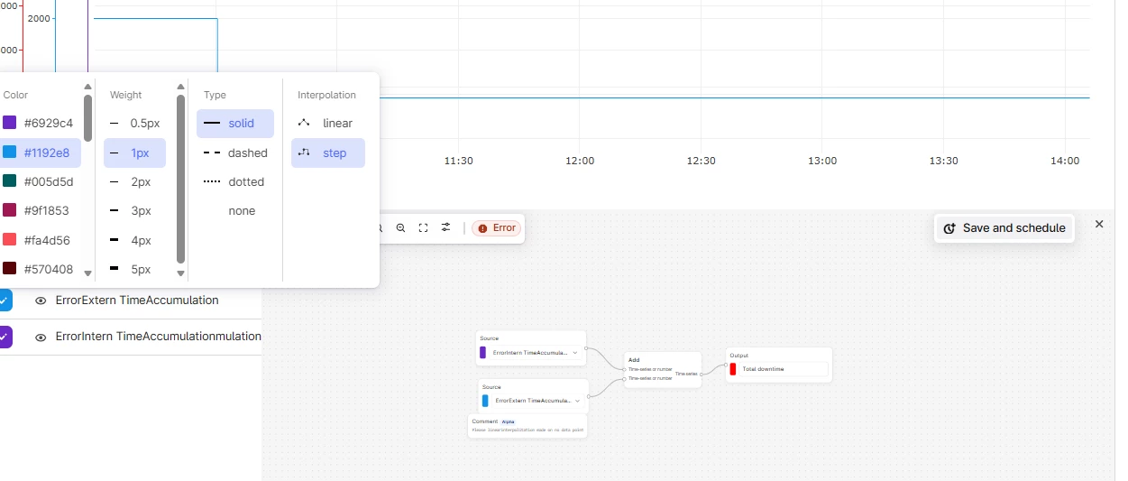Click purple color chip on ErrorIntern source node
1128x481 pixels.
(483, 353)
